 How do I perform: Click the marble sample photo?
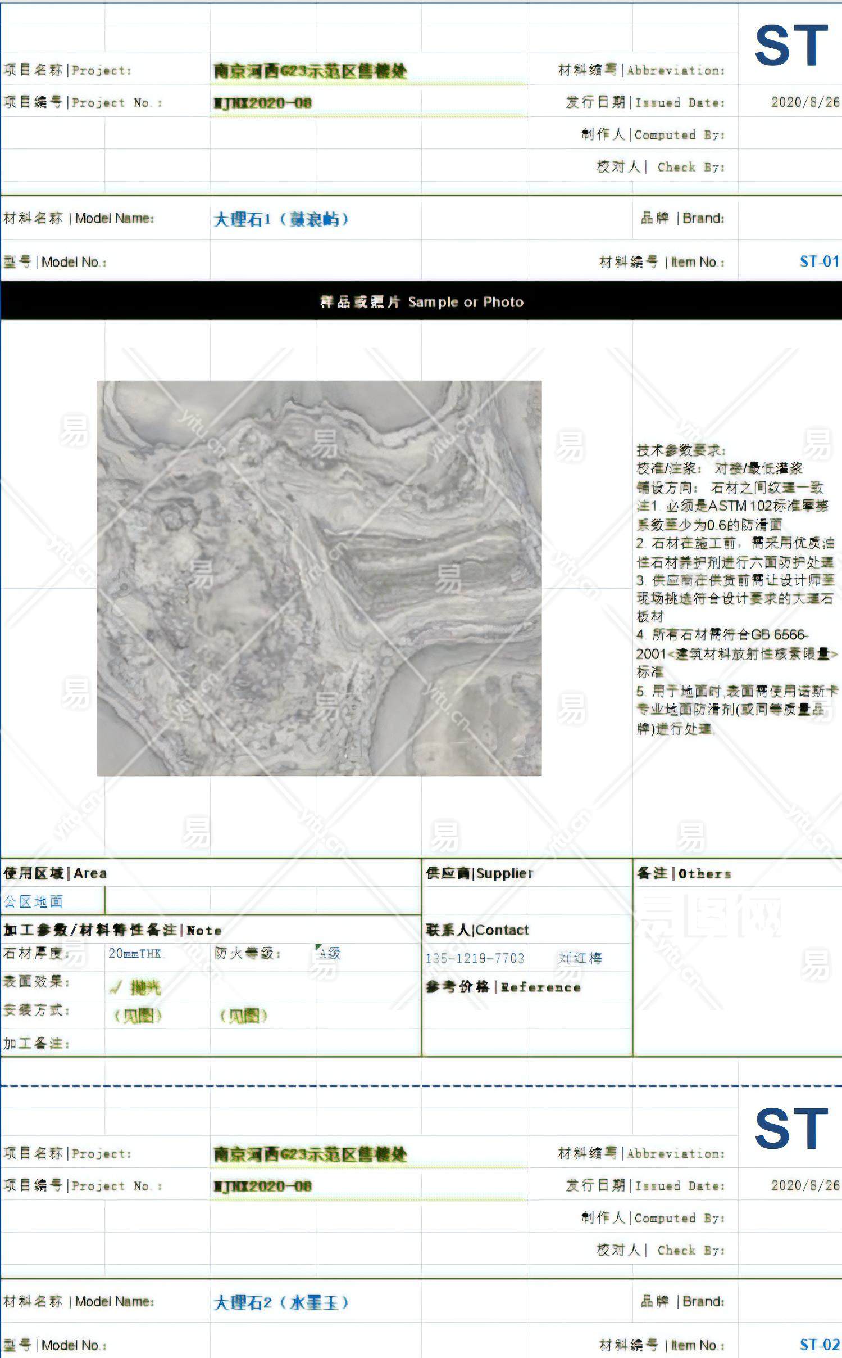click(319, 578)
